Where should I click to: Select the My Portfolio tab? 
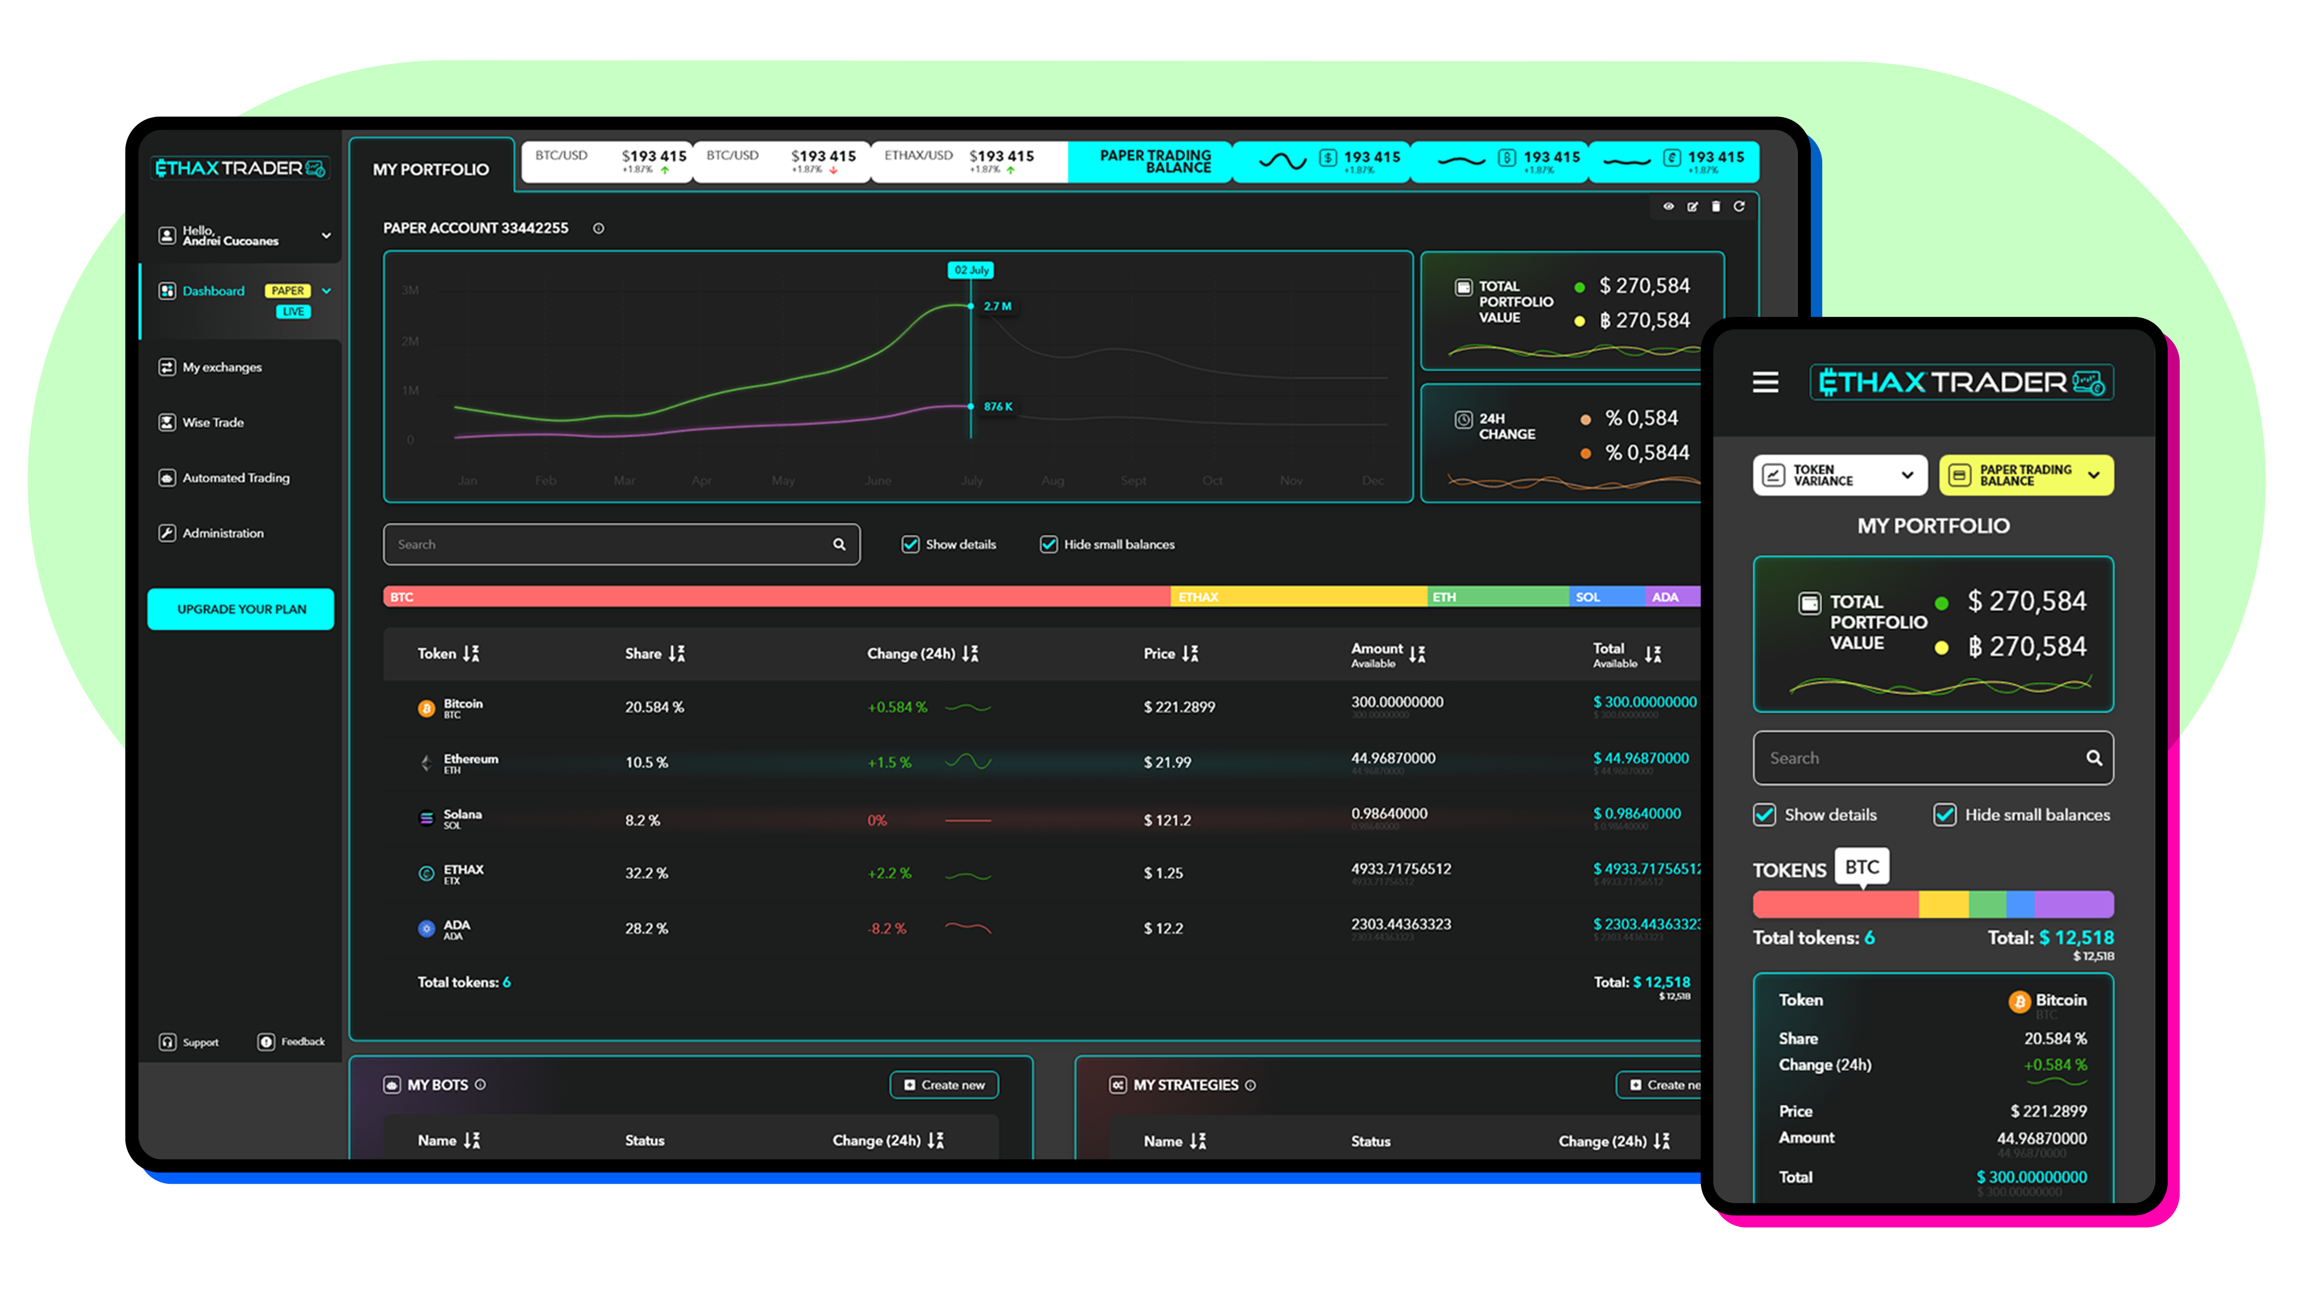click(x=431, y=169)
